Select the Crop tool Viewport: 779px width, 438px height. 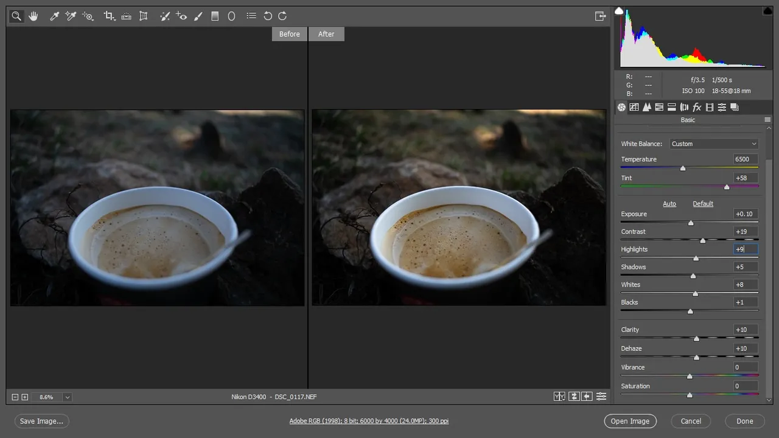coord(110,16)
